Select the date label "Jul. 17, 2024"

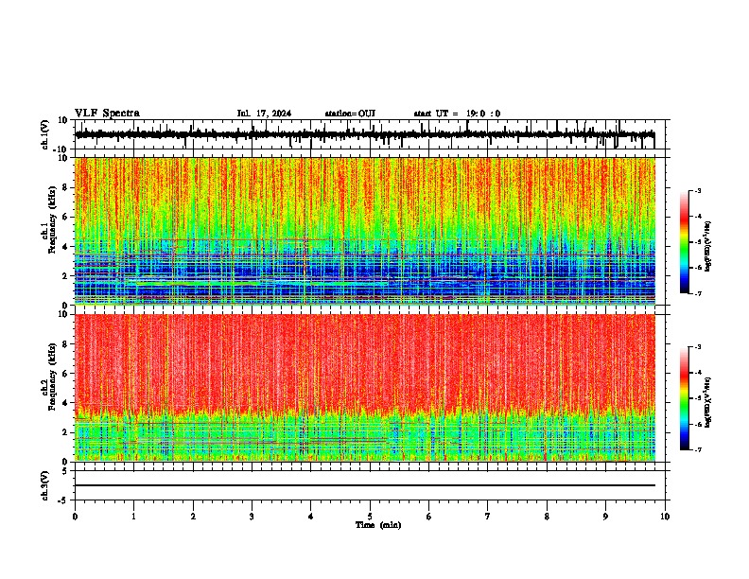[264, 114]
